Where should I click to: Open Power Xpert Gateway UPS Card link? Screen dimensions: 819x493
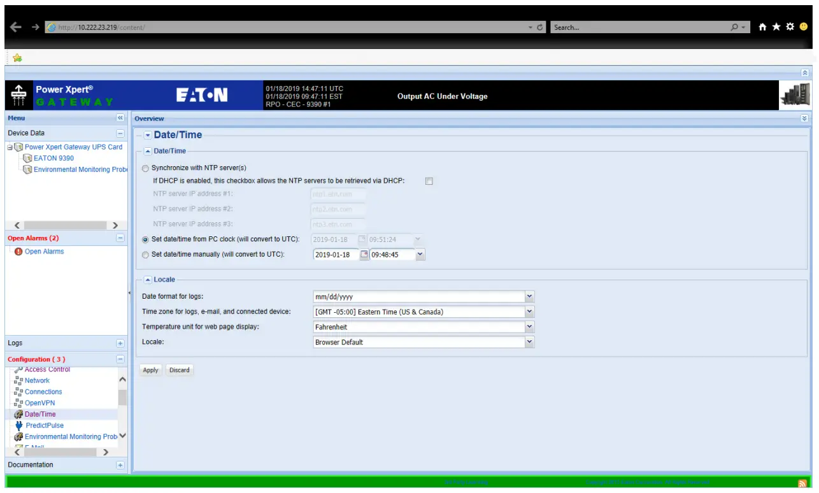tap(73, 147)
